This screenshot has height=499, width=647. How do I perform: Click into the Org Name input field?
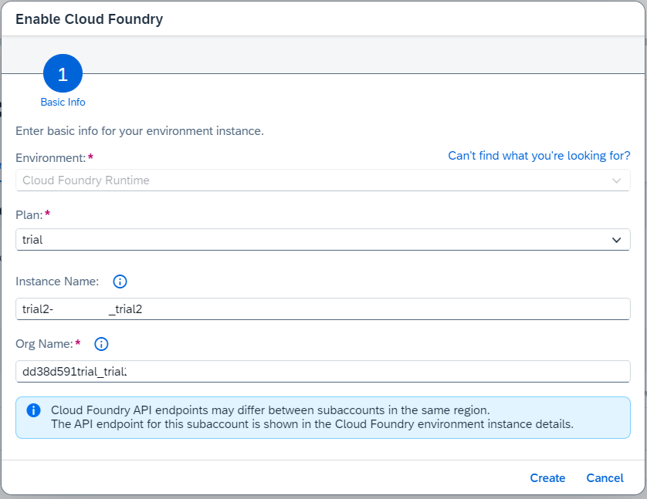(323, 372)
